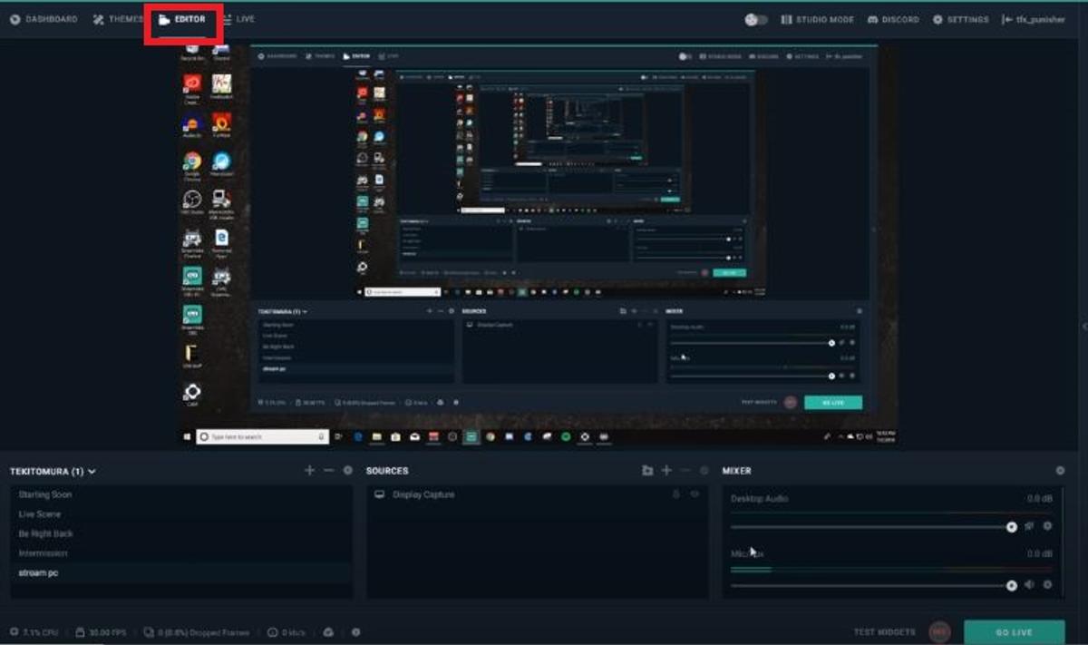Image resolution: width=1088 pixels, height=645 pixels.
Task: Add a new source with the plus icon
Action: click(x=667, y=471)
